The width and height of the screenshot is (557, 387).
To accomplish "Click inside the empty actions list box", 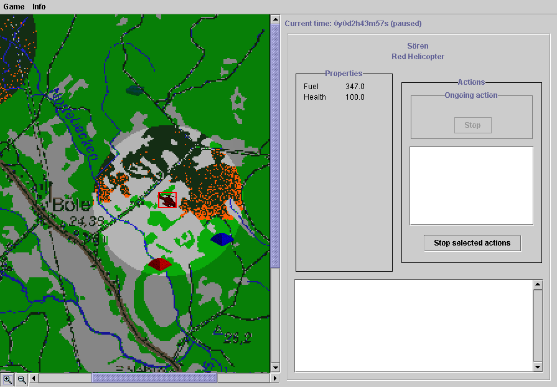I will point(471,186).
